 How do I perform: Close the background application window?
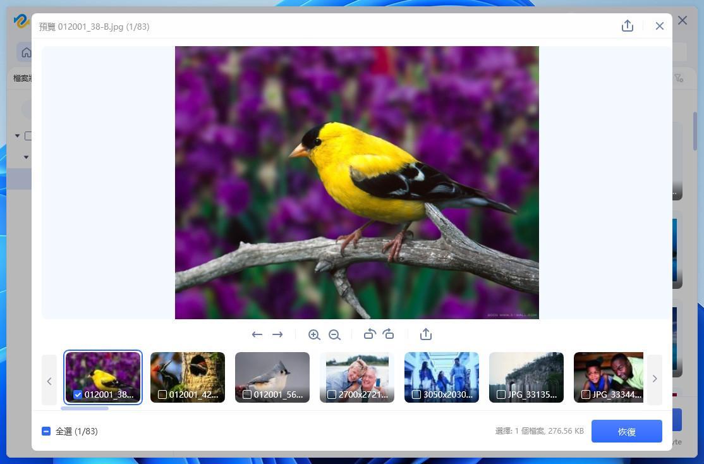click(683, 20)
